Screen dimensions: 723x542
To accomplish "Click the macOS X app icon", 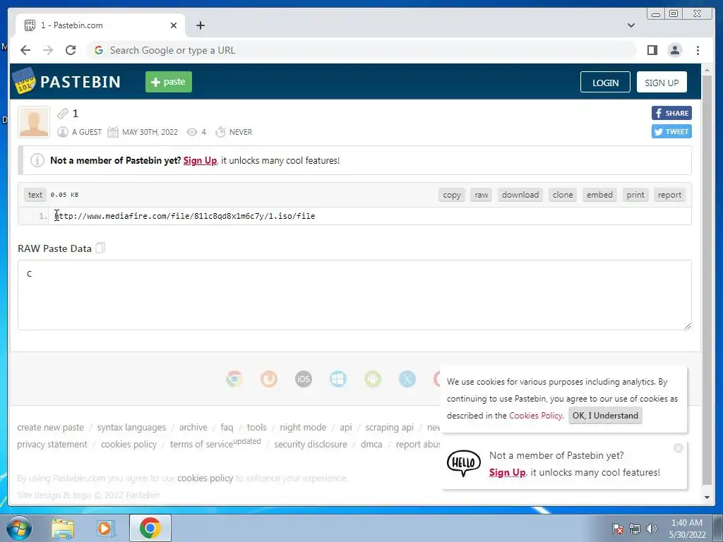I will [407, 379].
